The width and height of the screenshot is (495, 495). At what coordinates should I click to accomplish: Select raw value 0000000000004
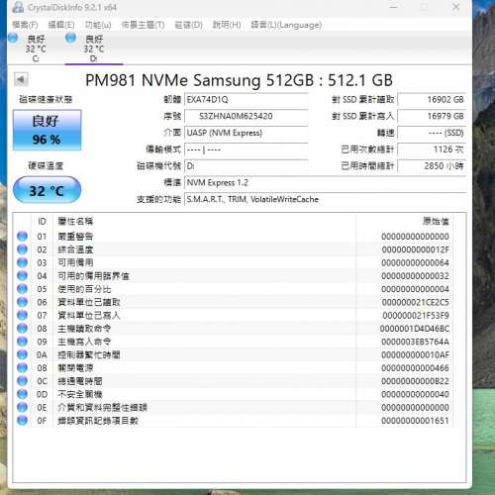(415, 289)
